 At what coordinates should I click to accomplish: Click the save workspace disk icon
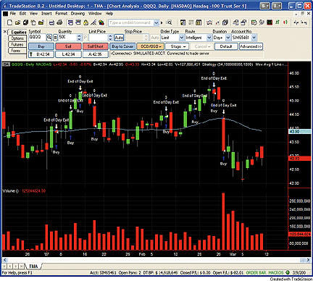point(25,22)
